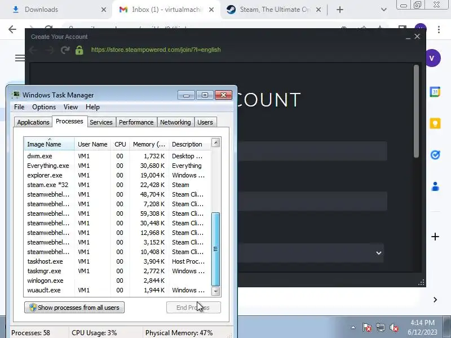The image size is (451, 338).
Task: Minimize the Create Your Account window
Action: [408, 37]
